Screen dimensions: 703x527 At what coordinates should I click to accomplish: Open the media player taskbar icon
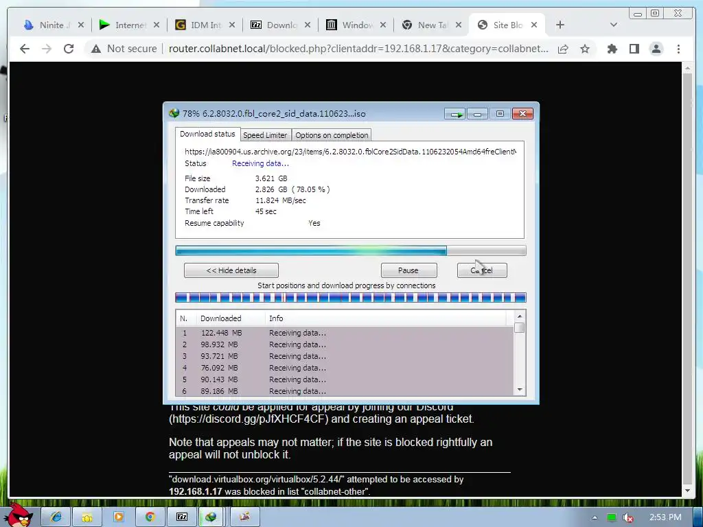click(x=118, y=517)
